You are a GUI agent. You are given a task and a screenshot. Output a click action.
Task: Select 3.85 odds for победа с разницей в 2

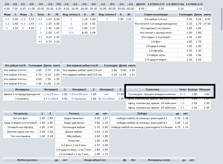point(178,123)
